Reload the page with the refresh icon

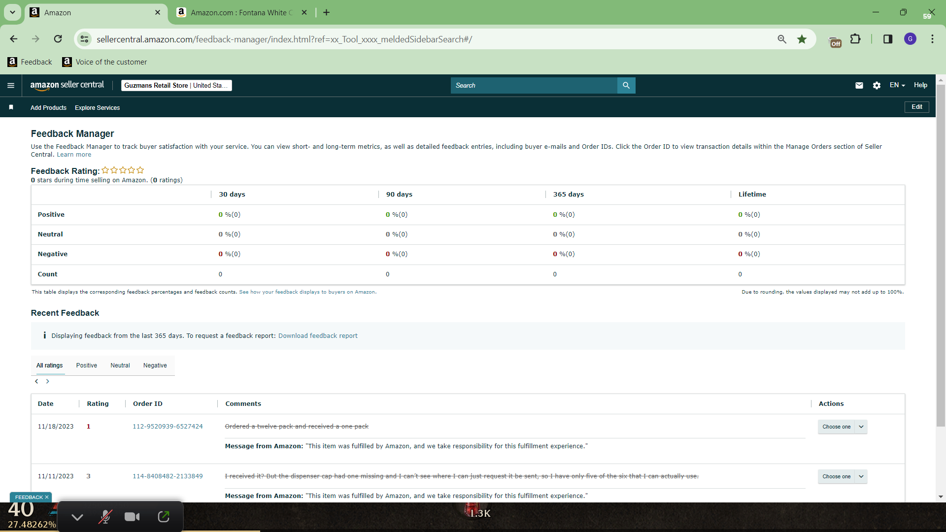[58, 39]
